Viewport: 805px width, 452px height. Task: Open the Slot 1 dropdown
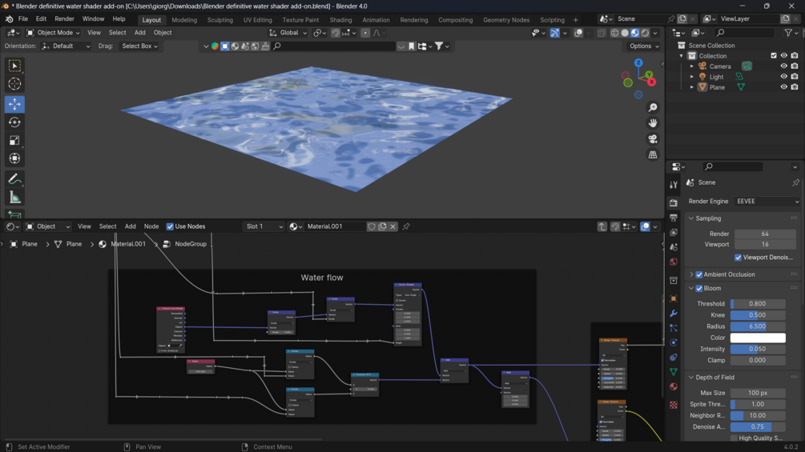264,226
